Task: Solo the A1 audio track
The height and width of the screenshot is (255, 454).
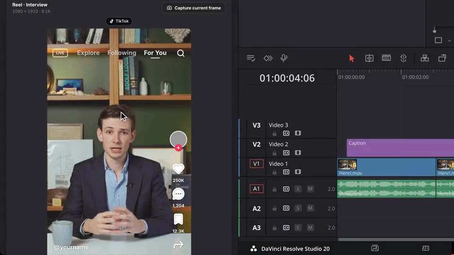Action: point(297,189)
